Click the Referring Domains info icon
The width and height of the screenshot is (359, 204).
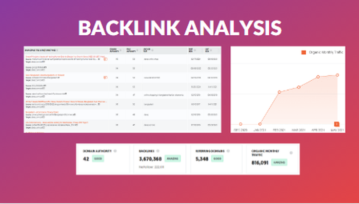[x=228, y=151]
